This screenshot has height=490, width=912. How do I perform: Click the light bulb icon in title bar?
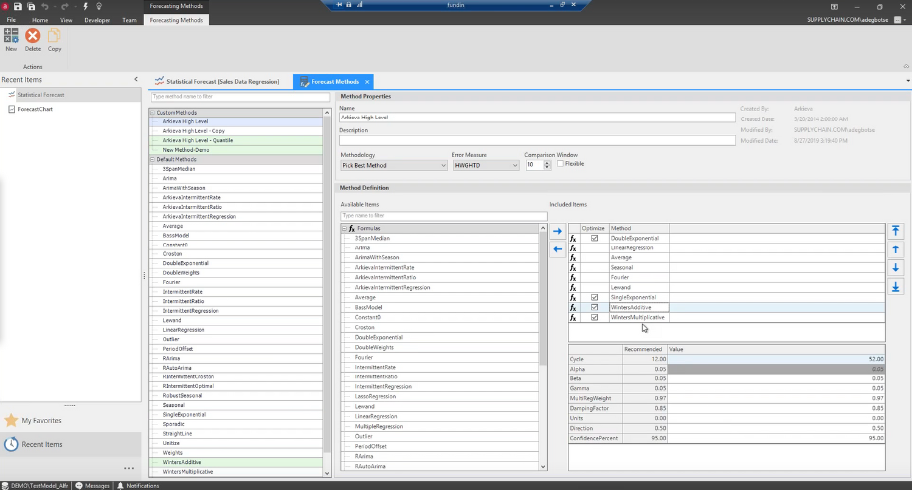pos(99,6)
